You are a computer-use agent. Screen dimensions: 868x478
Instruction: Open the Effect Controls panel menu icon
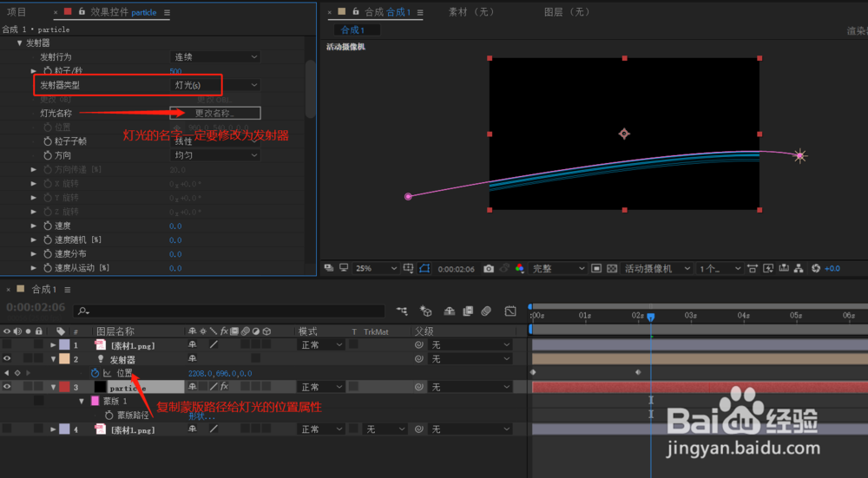point(167,12)
